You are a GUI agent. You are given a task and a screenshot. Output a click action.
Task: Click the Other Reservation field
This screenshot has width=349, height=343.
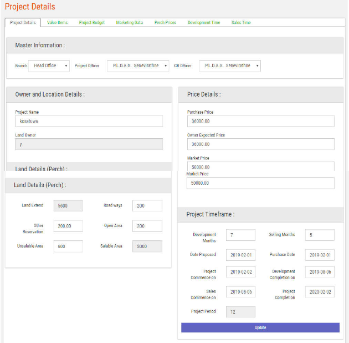pyautogui.click(x=68, y=226)
